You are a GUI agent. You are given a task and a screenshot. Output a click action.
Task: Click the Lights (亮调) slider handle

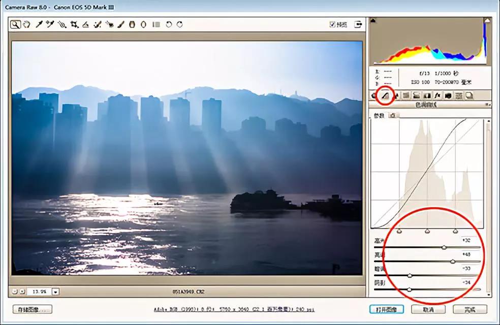point(453,262)
